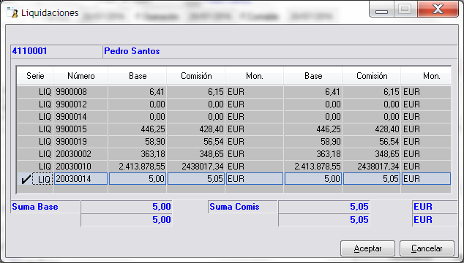Select row number 9900014

point(233,117)
